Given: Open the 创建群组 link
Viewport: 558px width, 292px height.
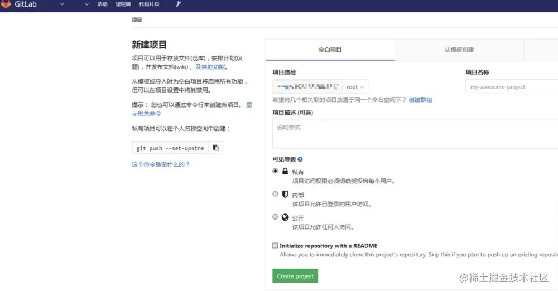Looking at the screenshot, I should [x=420, y=100].
